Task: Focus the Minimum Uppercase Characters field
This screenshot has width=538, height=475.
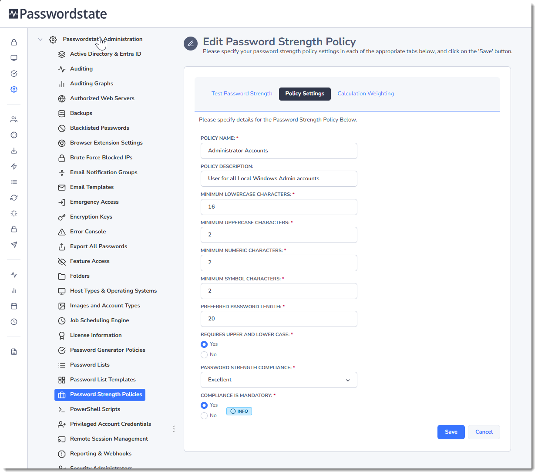Action: tap(279, 235)
